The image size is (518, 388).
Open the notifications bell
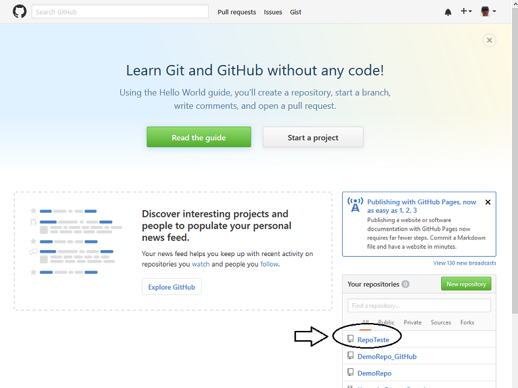pyautogui.click(x=448, y=12)
